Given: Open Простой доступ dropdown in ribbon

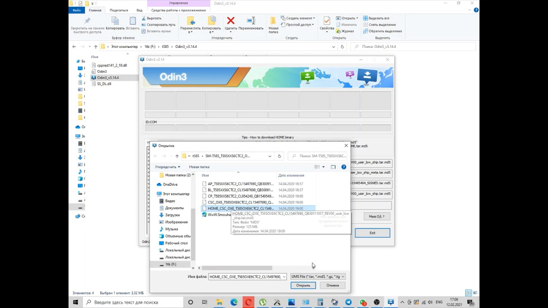Looking at the screenshot, I should 297,25.
